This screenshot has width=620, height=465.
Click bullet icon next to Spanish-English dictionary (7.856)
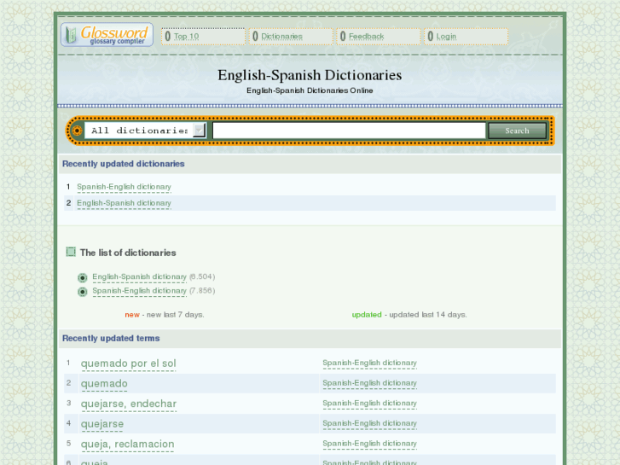[82, 292]
